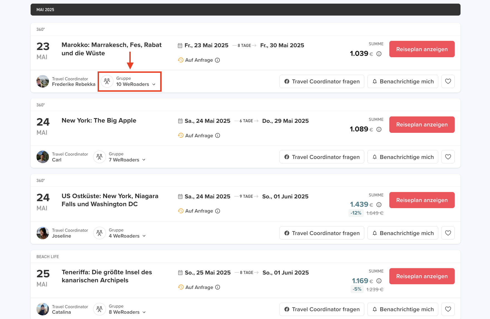Open 'Auf Anfrage' info icon on Teneriffa trip
Screen dimensions: 490x319
218,287
